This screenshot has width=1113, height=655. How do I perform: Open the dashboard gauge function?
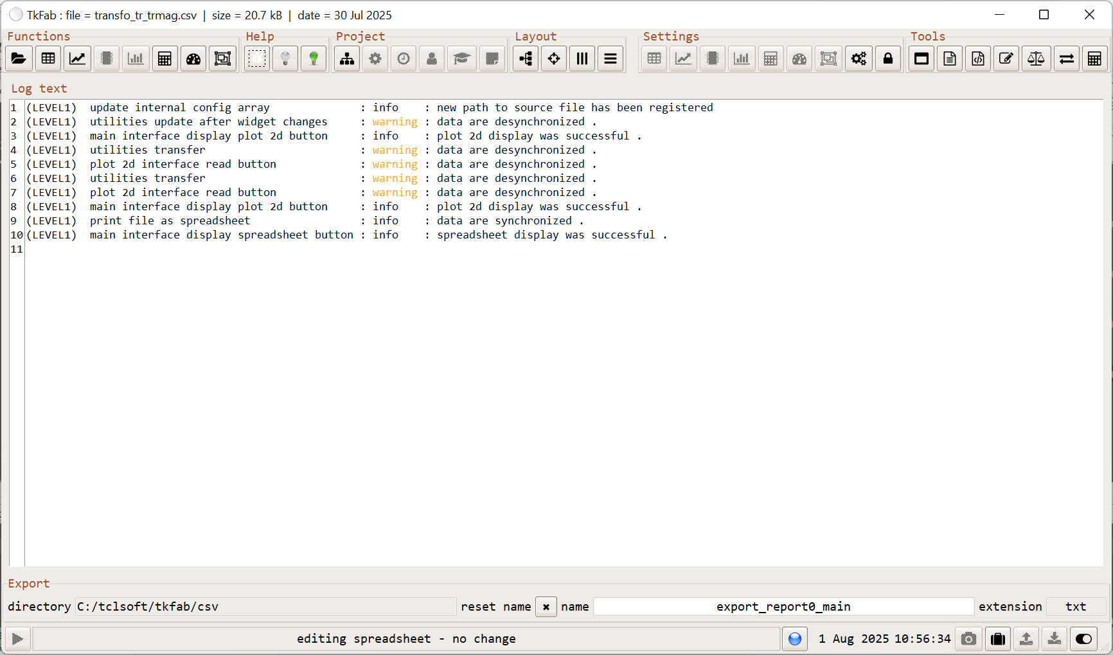pyautogui.click(x=193, y=58)
